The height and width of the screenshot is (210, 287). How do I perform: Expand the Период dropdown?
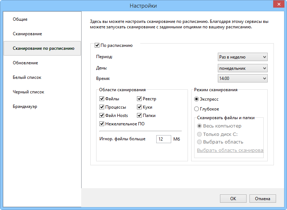(x=243, y=57)
